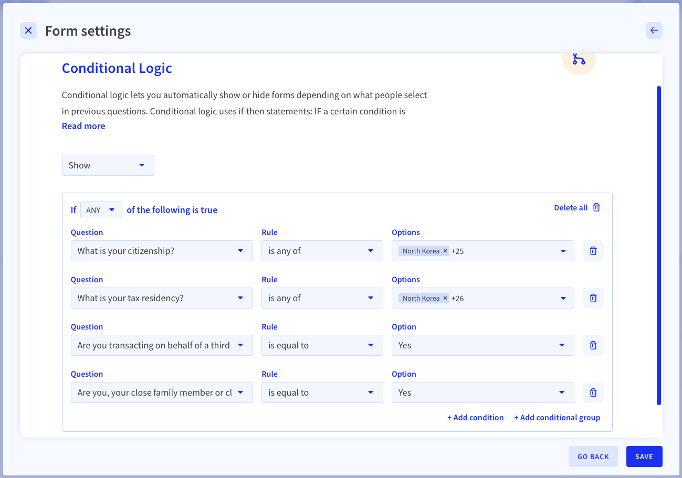The width and height of the screenshot is (682, 478).
Task: Delete the third-party transacting condition row
Action: pyautogui.click(x=593, y=345)
